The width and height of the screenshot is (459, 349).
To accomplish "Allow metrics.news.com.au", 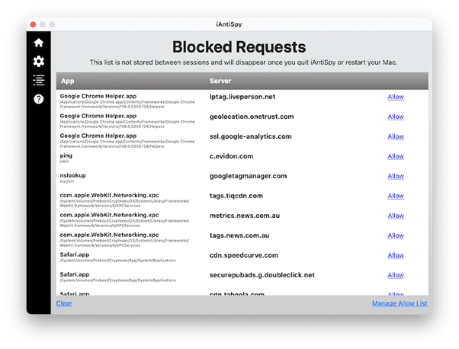I will [395, 216].
